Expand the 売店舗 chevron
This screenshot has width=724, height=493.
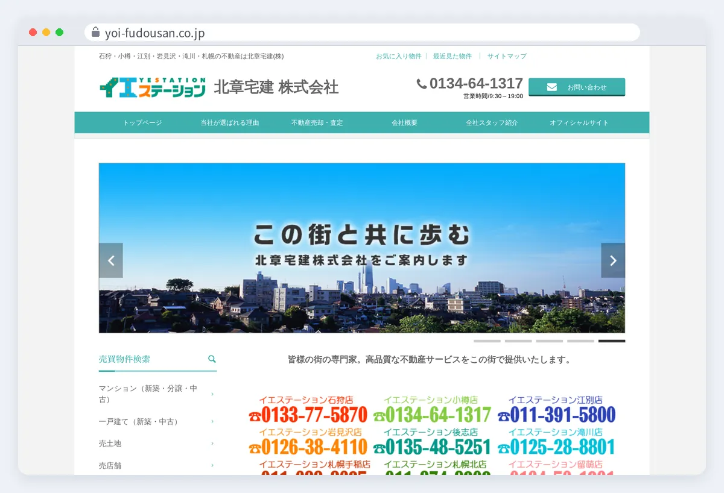click(212, 465)
